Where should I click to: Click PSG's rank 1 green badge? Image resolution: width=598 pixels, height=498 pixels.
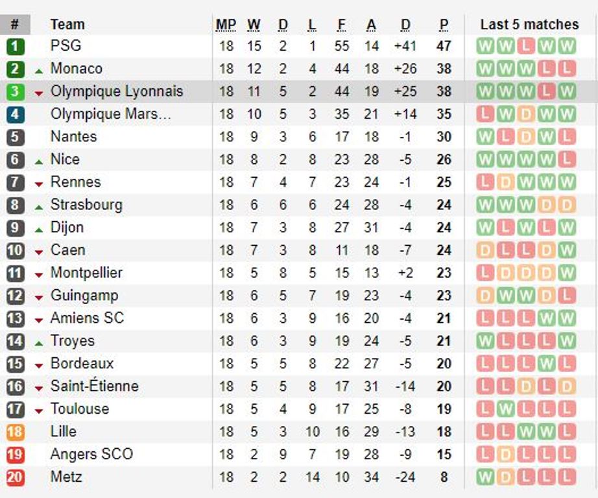pos(16,46)
